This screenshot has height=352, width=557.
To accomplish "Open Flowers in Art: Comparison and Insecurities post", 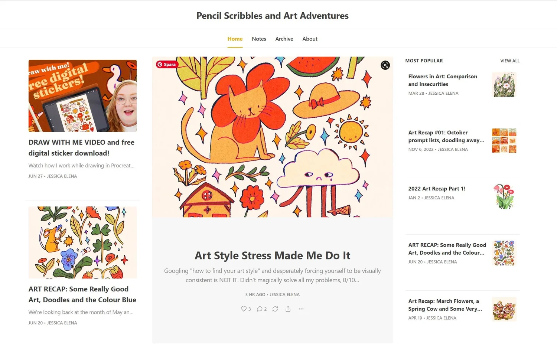I will point(443,80).
